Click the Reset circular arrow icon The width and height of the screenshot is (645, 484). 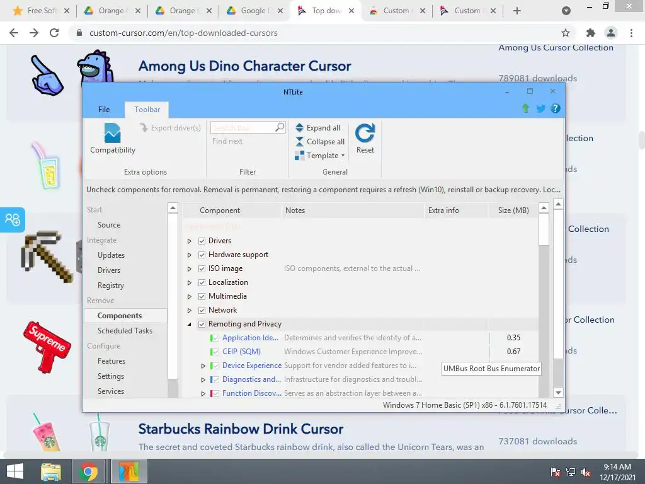click(365, 133)
